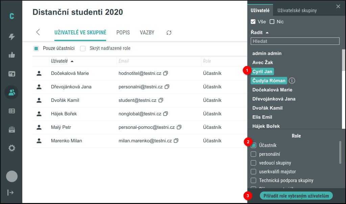Viewport: 346px width, 204px height.
Task: Click the back chevron beside UŽIVATELÉ VE SKUPINĚ
Action: tap(38, 32)
